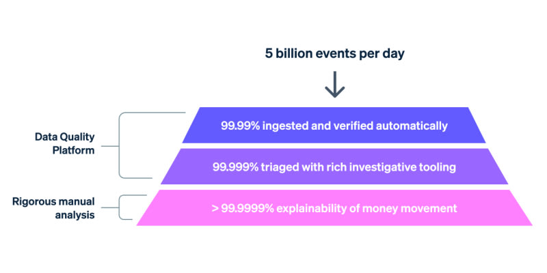547x273 pixels.
Task: Click the "Data Quality Platform" label
Action: (x=65, y=142)
